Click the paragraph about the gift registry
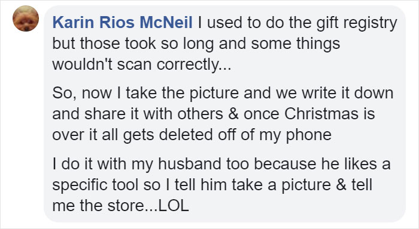The image size is (419, 229). pyautogui.click(x=224, y=44)
